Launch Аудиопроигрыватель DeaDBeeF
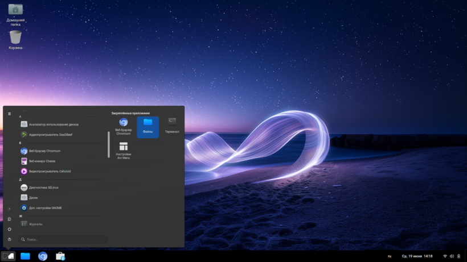 coord(50,135)
